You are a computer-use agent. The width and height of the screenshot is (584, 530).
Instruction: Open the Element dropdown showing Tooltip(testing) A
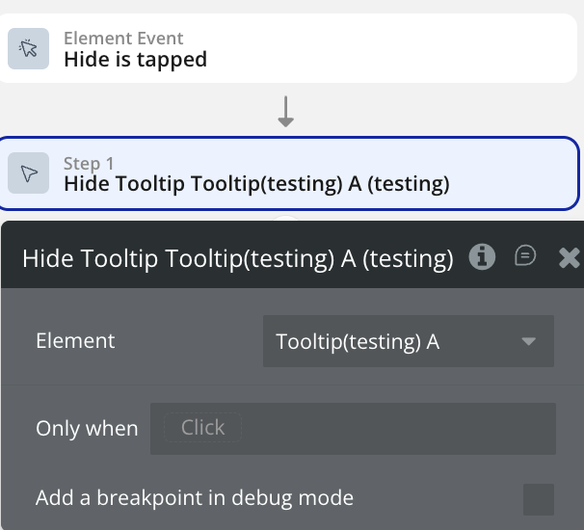395,341
